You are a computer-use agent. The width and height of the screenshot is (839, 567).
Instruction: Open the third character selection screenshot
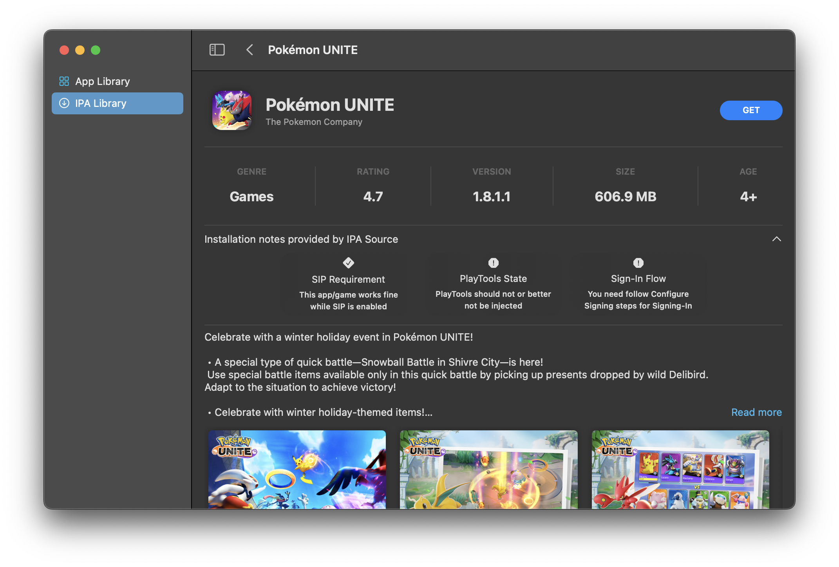[x=680, y=469]
